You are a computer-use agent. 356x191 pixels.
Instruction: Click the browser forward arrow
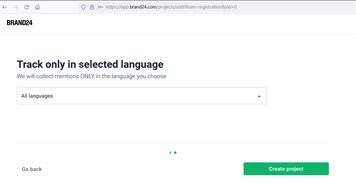[16, 7]
